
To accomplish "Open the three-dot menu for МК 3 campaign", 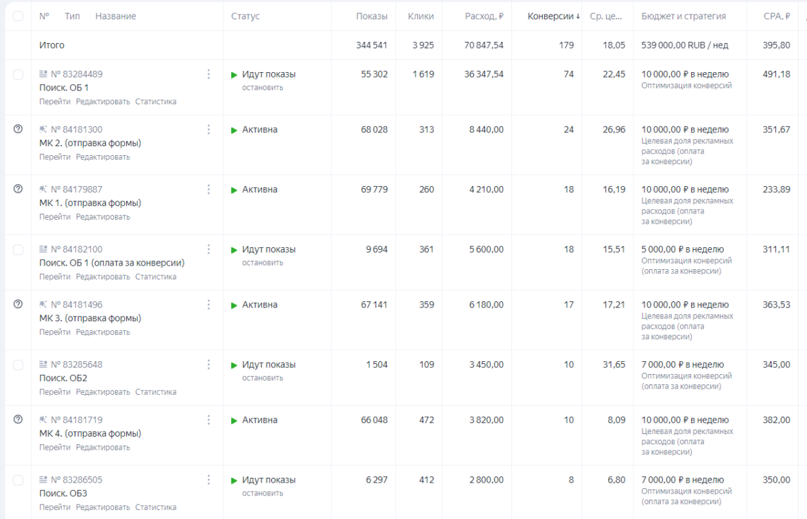I will 209,305.
